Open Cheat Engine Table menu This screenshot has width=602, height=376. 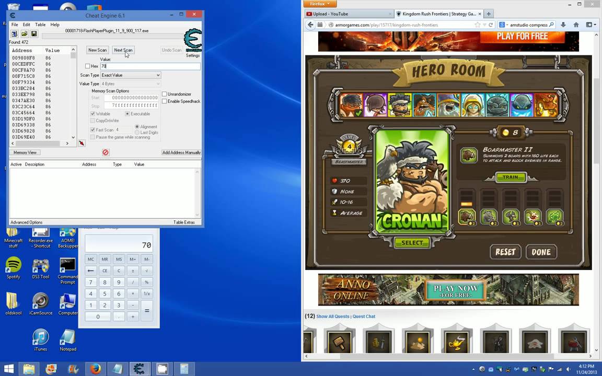click(40, 25)
